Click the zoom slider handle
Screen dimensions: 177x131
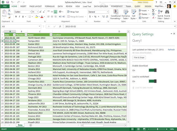pyautogui.click(x=157, y=129)
